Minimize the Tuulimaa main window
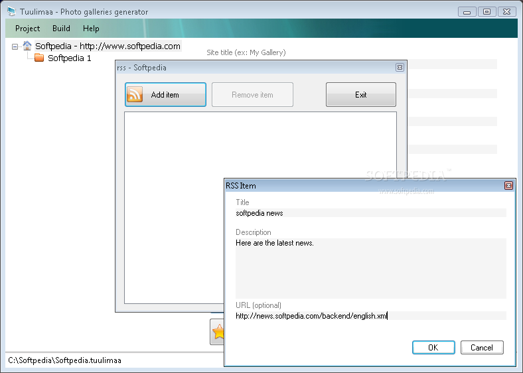The width and height of the screenshot is (523, 373). click(x=467, y=12)
